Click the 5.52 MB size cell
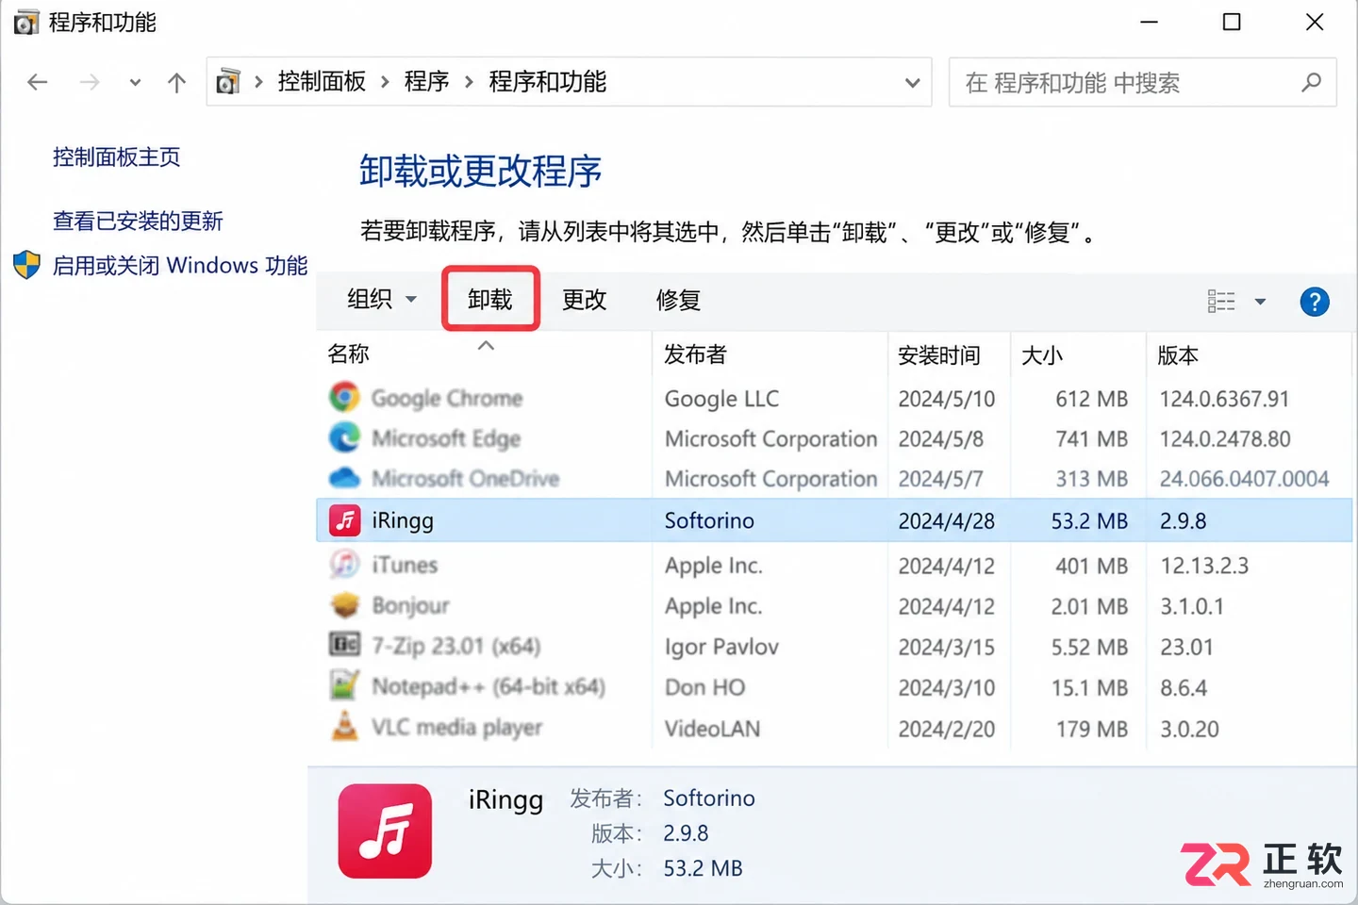The width and height of the screenshot is (1358, 905). (x=1089, y=647)
